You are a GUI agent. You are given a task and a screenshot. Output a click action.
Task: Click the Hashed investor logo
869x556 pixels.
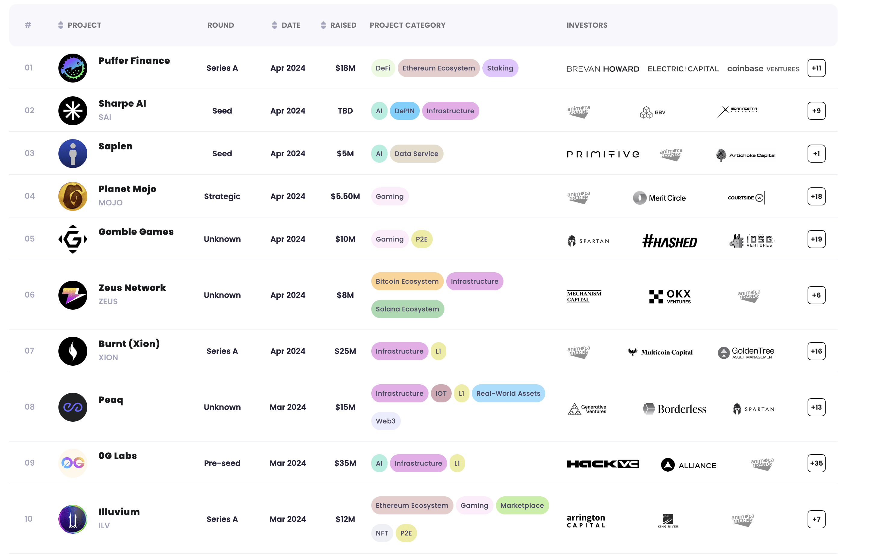tap(669, 241)
